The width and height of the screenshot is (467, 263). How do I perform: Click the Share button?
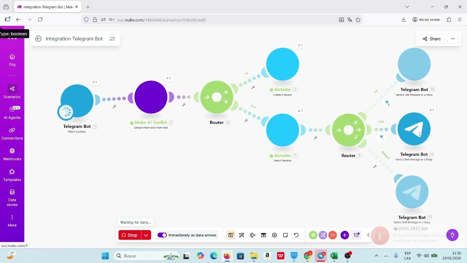[x=432, y=39]
